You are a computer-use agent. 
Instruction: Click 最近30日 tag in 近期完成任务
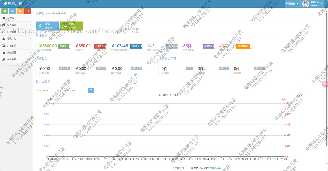pyautogui.click(x=260, y=68)
